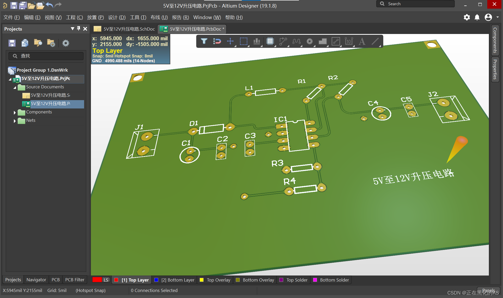Expand the Components folder in tree
503x298 pixels.
pyautogui.click(x=15, y=112)
